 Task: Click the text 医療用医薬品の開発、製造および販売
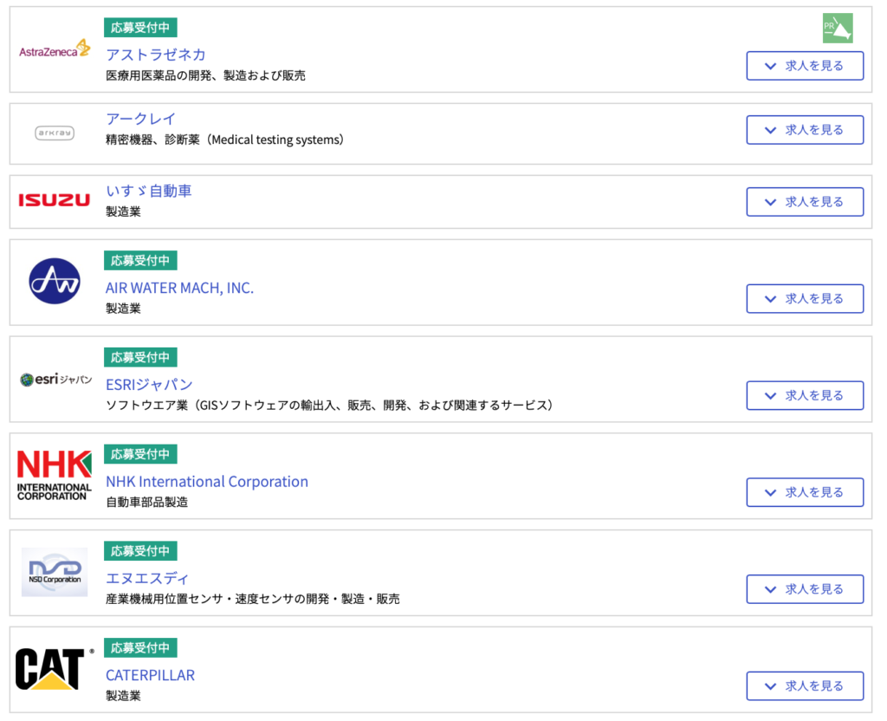click(206, 75)
